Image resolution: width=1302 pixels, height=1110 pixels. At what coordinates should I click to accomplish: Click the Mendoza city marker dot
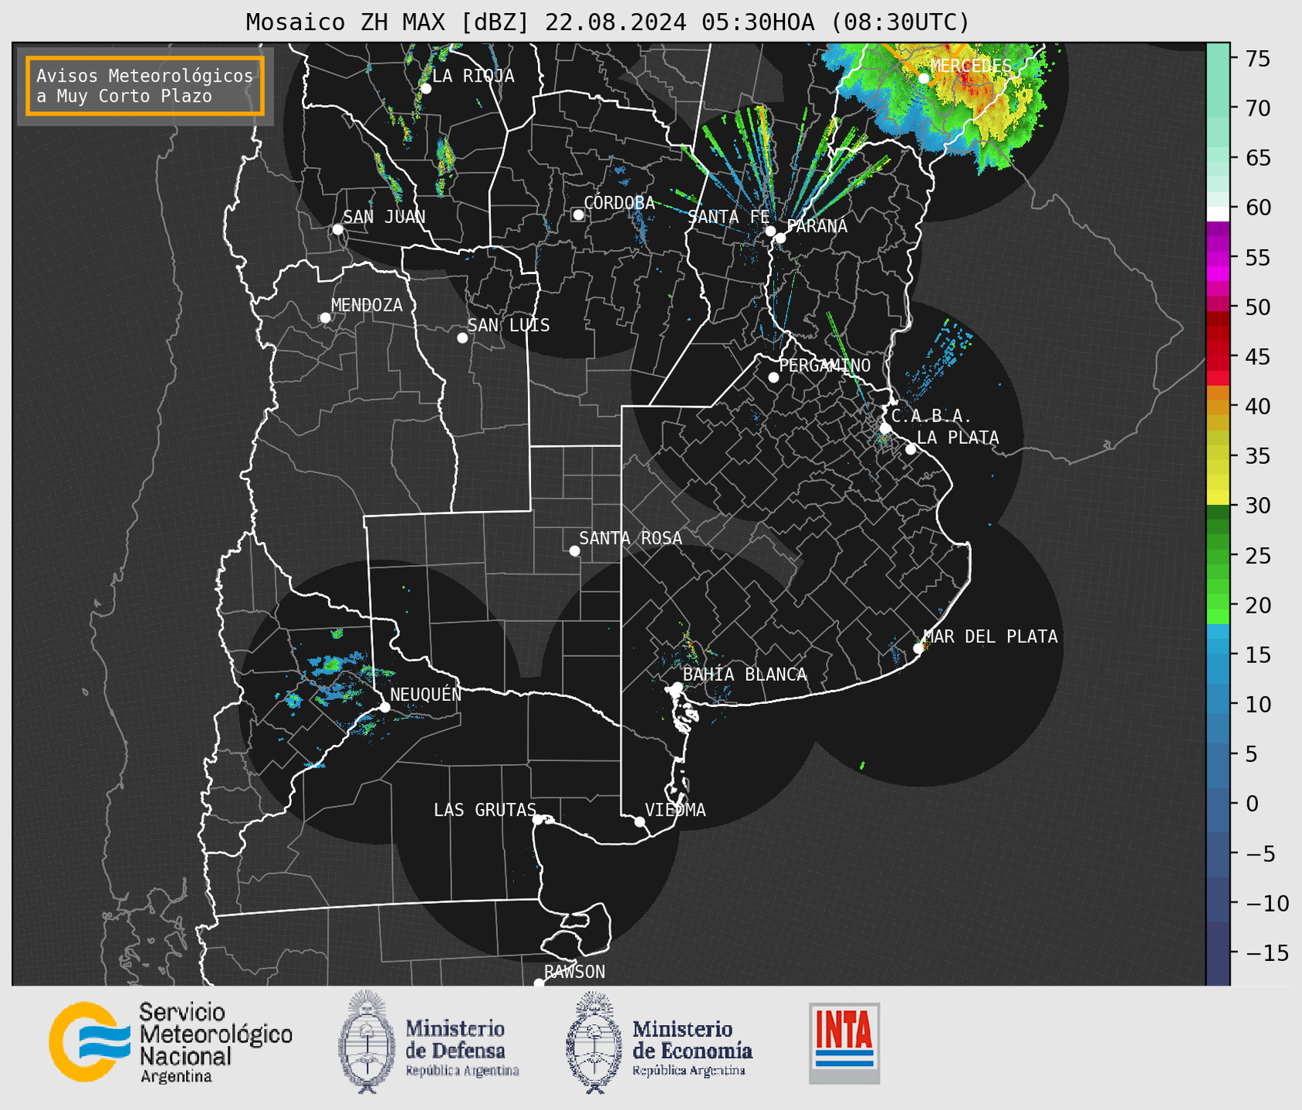pos(326,318)
